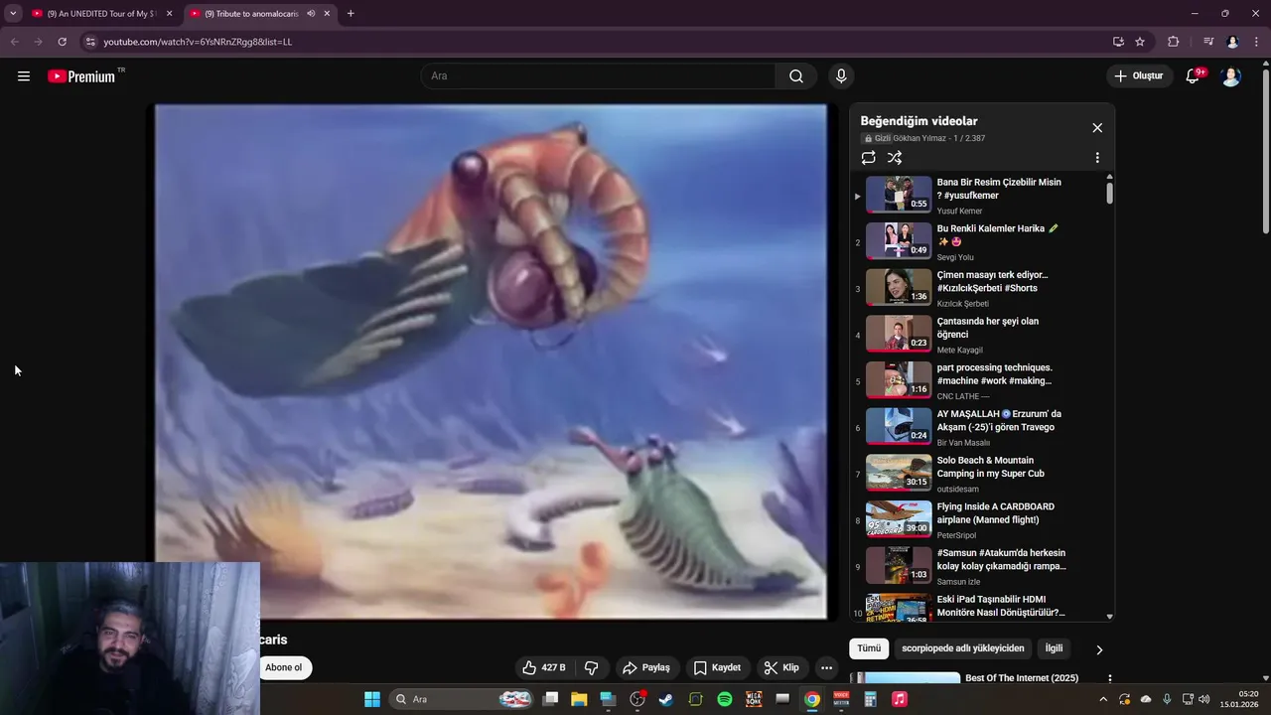Open Steam from the taskbar
This screenshot has height=715, width=1271.
click(x=666, y=699)
